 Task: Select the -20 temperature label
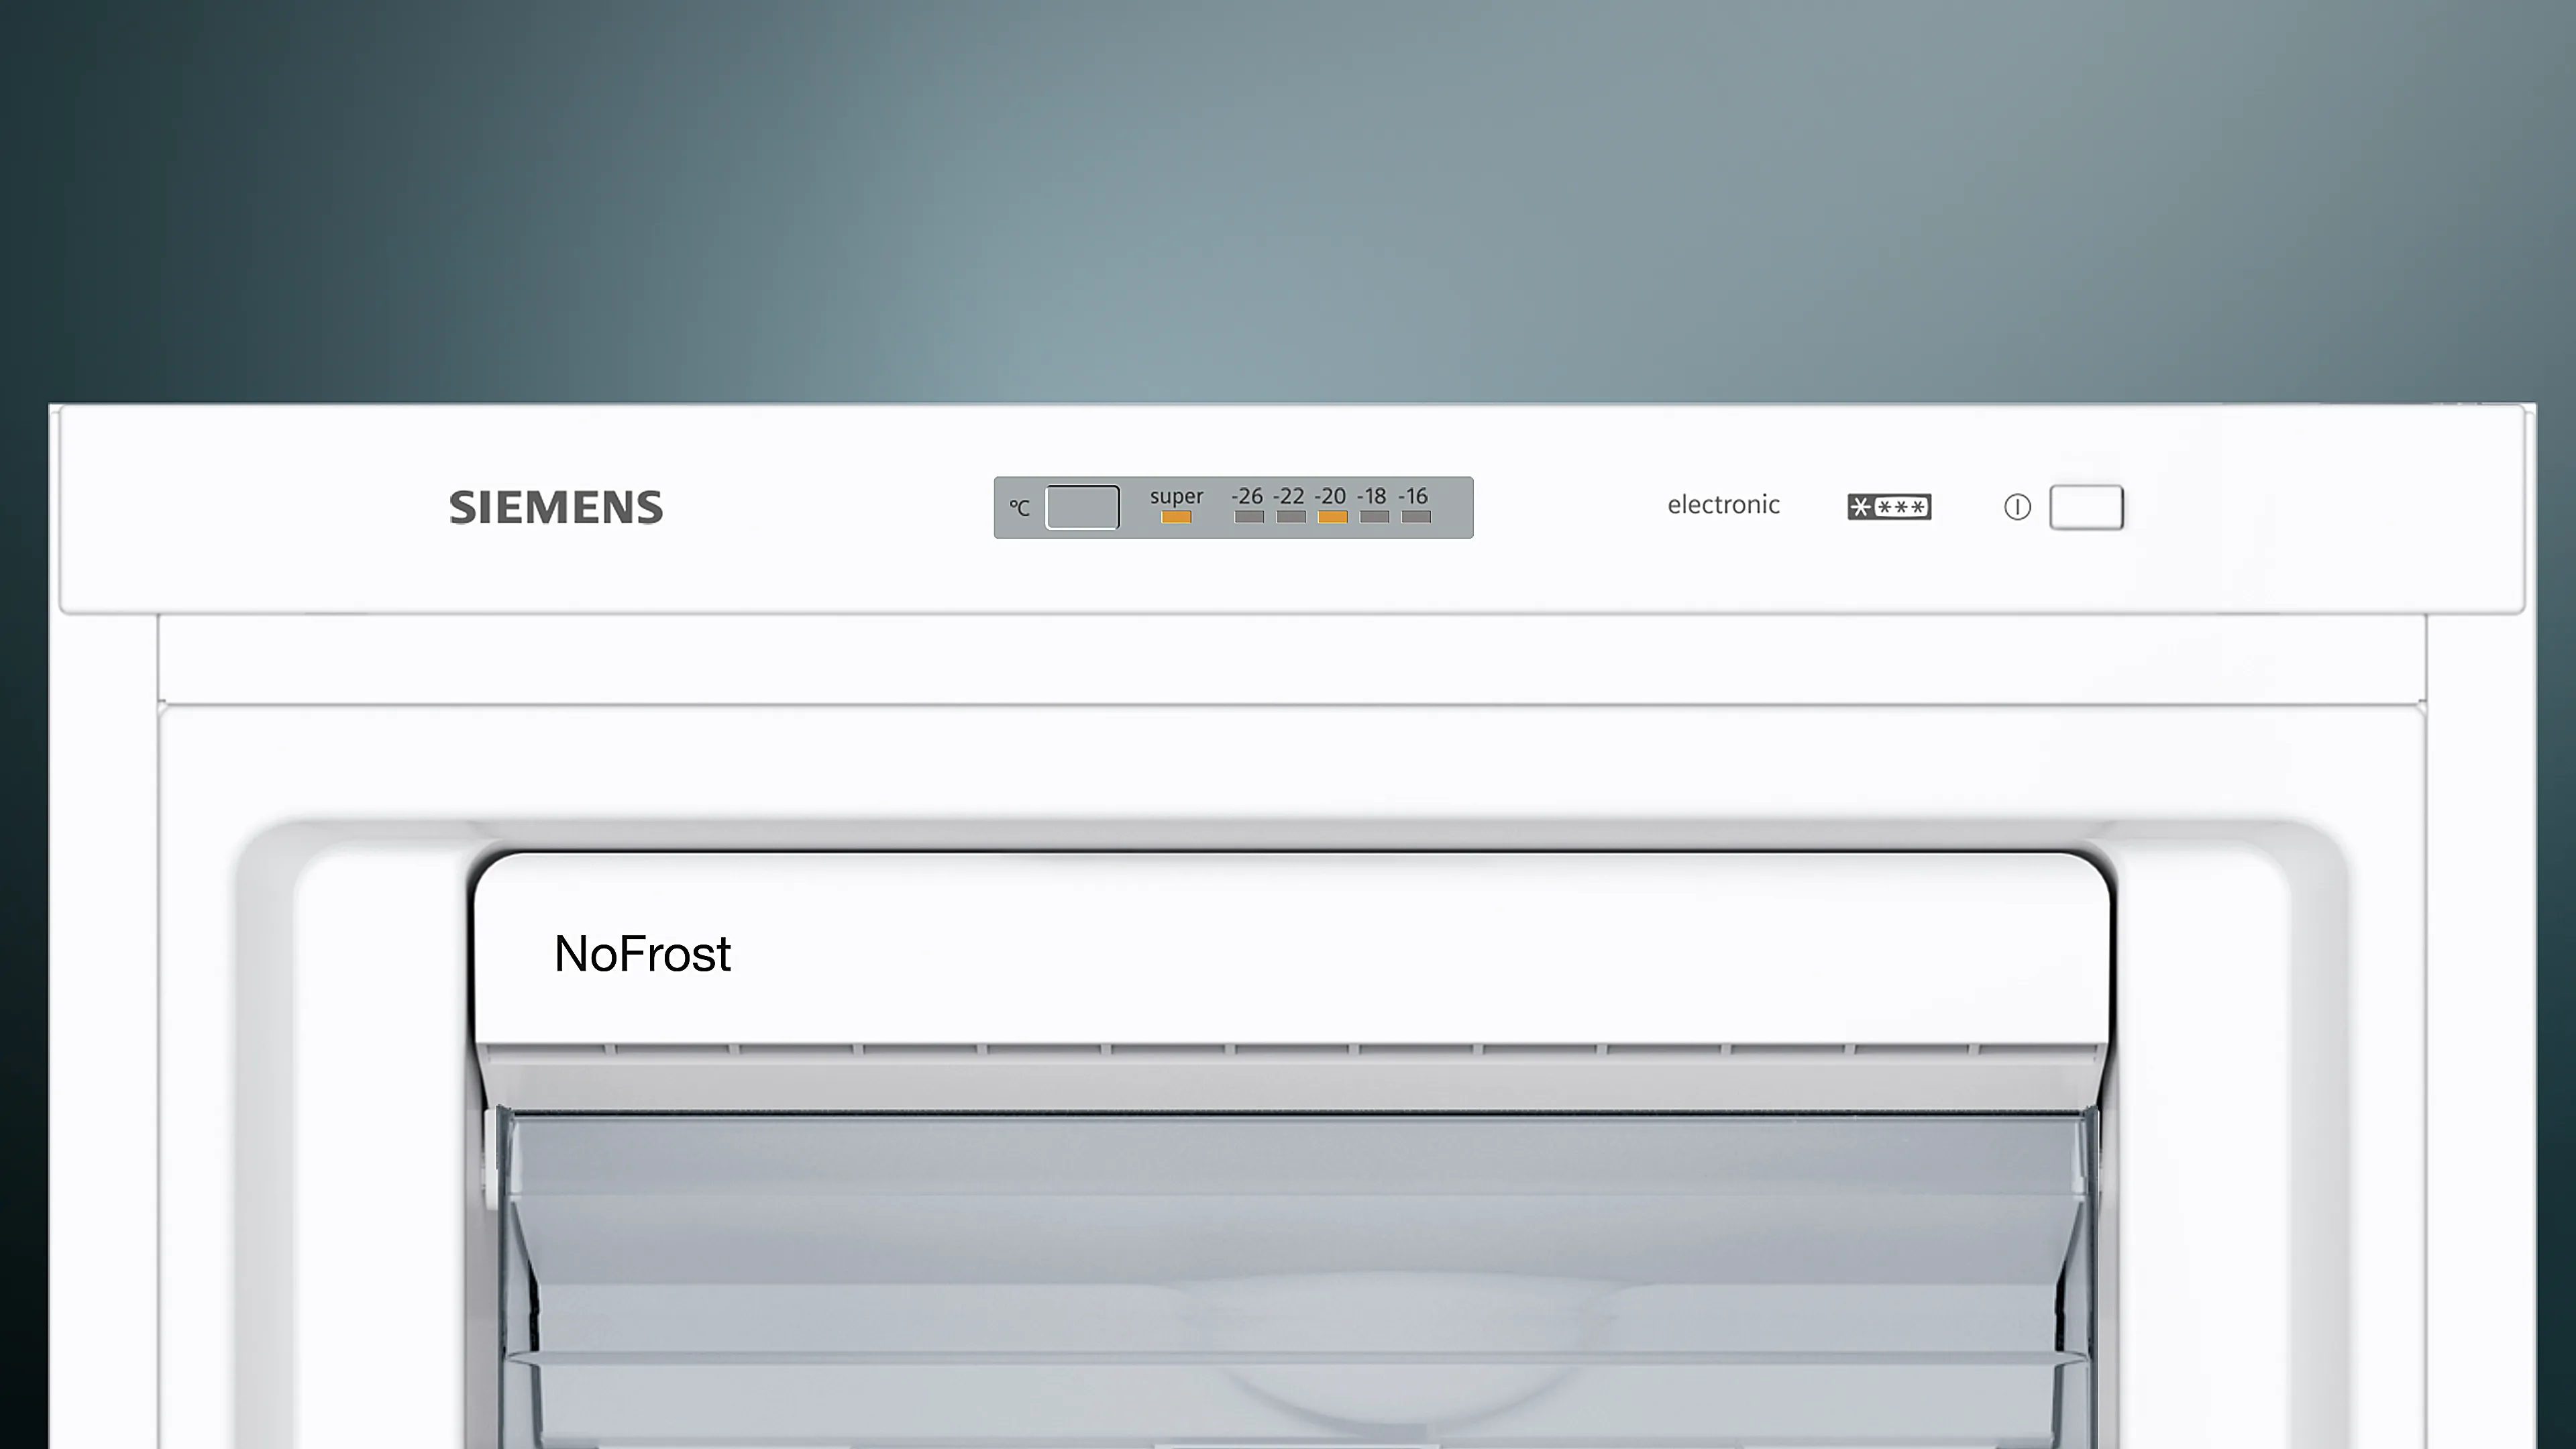coord(1330,496)
